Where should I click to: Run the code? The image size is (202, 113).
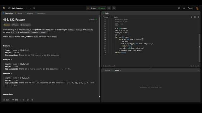point(93,8)
